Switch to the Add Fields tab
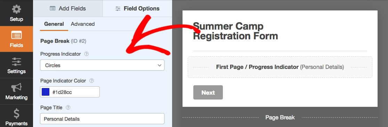 click(x=68, y=8)
